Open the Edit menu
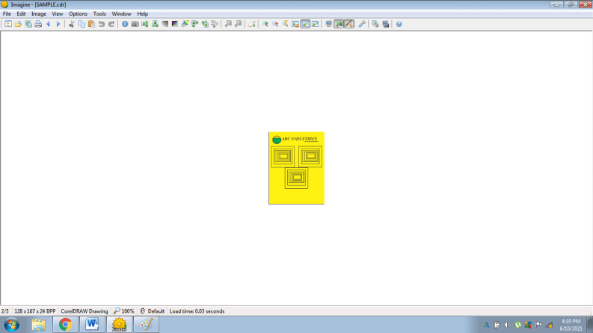 tap(21, 14)
